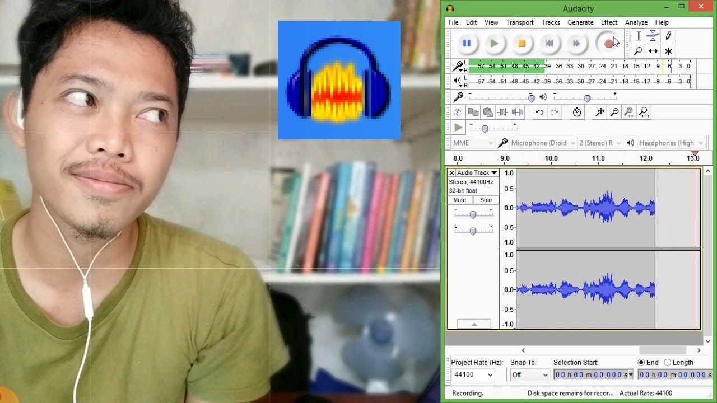Screen dimensions: 717x403
Task: Click the Zoom In magnifier icon
Action: click(x=599, y=113)
